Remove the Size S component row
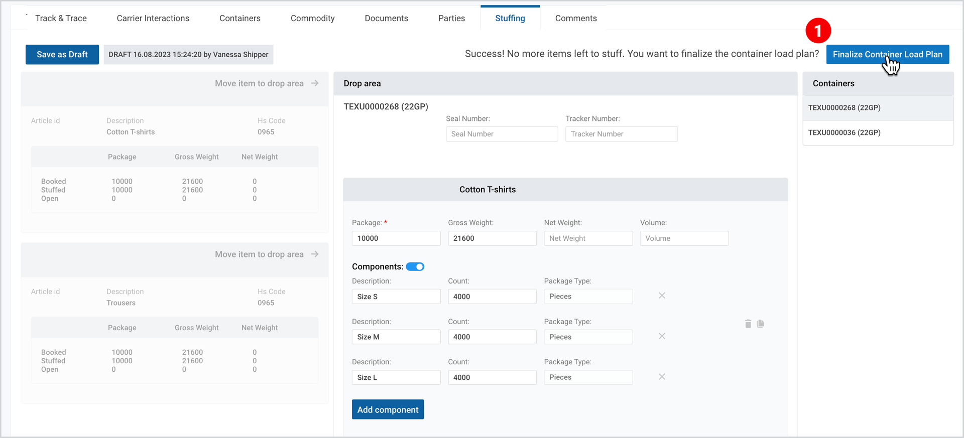The image size is (964, 438). click(662, 296)
